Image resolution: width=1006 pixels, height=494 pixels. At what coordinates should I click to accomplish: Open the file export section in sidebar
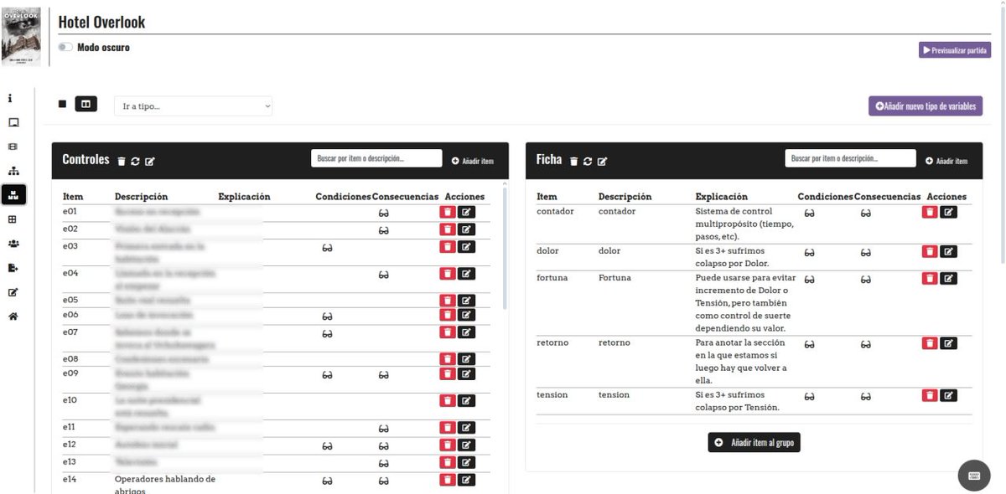tap(13, 268)
